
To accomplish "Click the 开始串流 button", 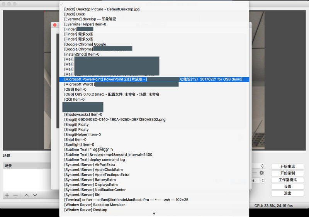I will [x=287, y=166].
